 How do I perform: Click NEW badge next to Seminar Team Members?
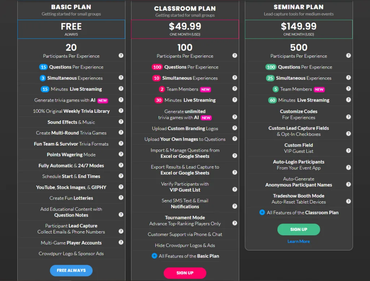[319, 90]
